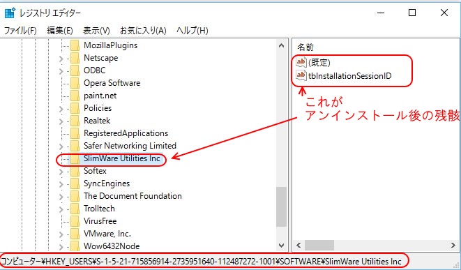Open the 編集(E) menu
461x270 pixels.
[x=60, y=30]
